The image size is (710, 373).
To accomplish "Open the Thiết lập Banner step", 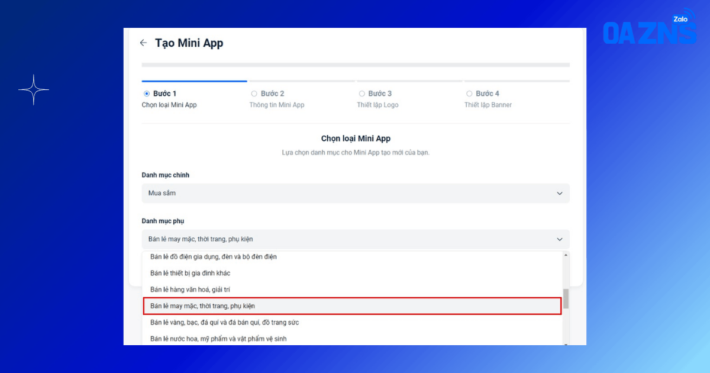I will [x=488, y=105].
